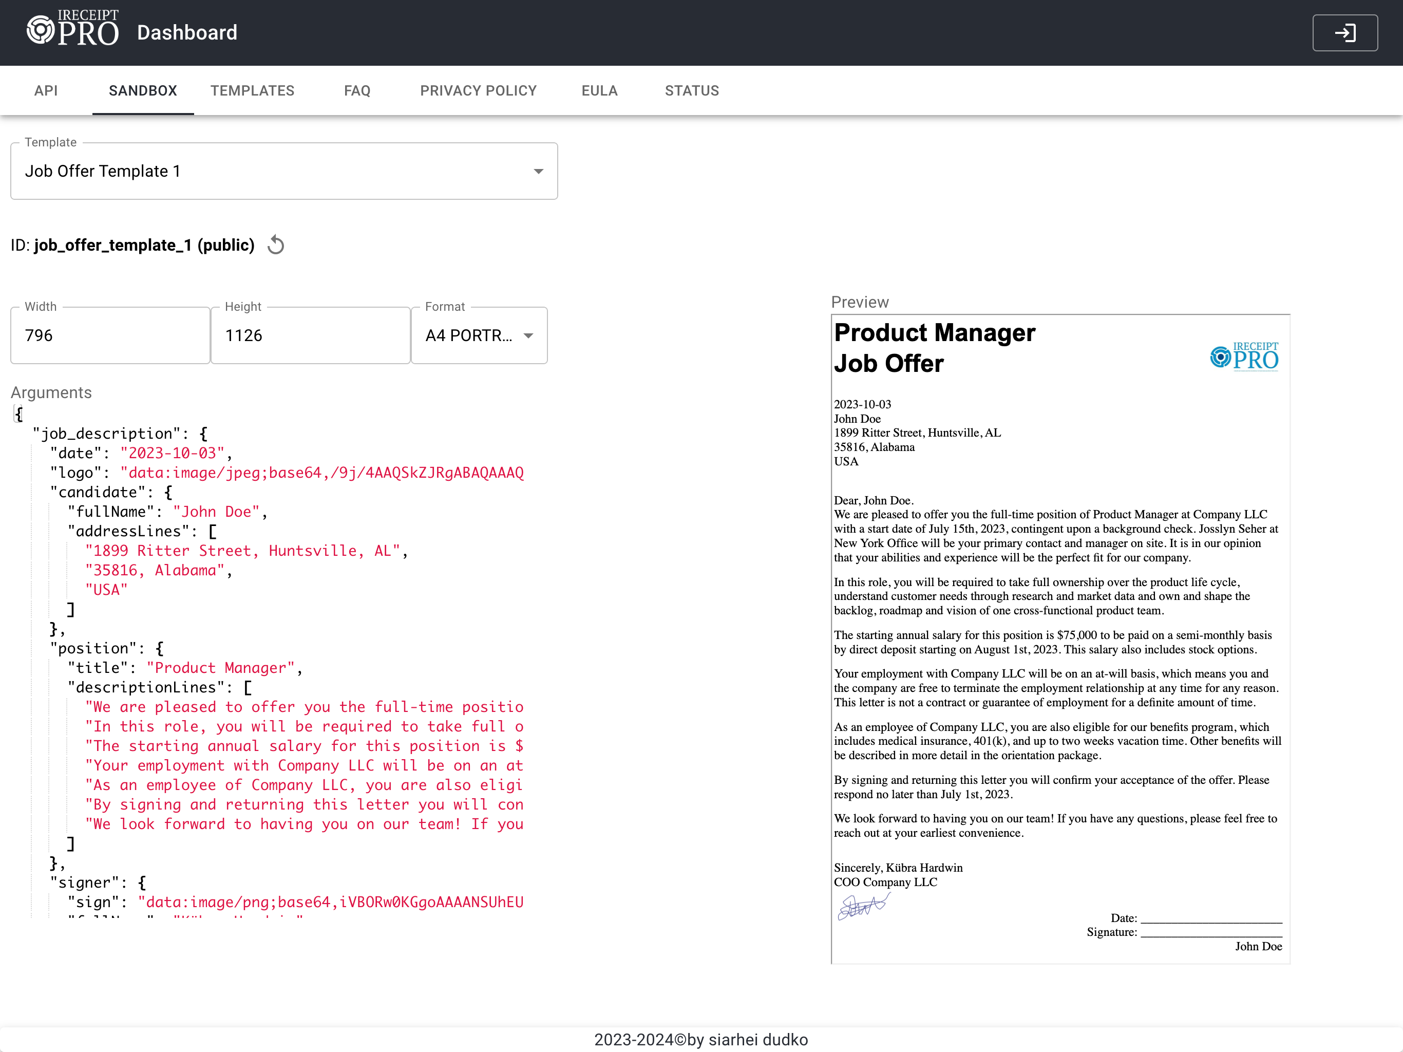Open the Format dropdown A4 PORTR...

pyautogui.click(x=480, y=335)
